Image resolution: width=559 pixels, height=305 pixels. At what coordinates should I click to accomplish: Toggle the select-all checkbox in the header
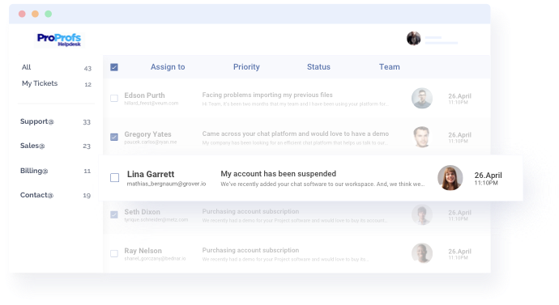tap(114, 67)
